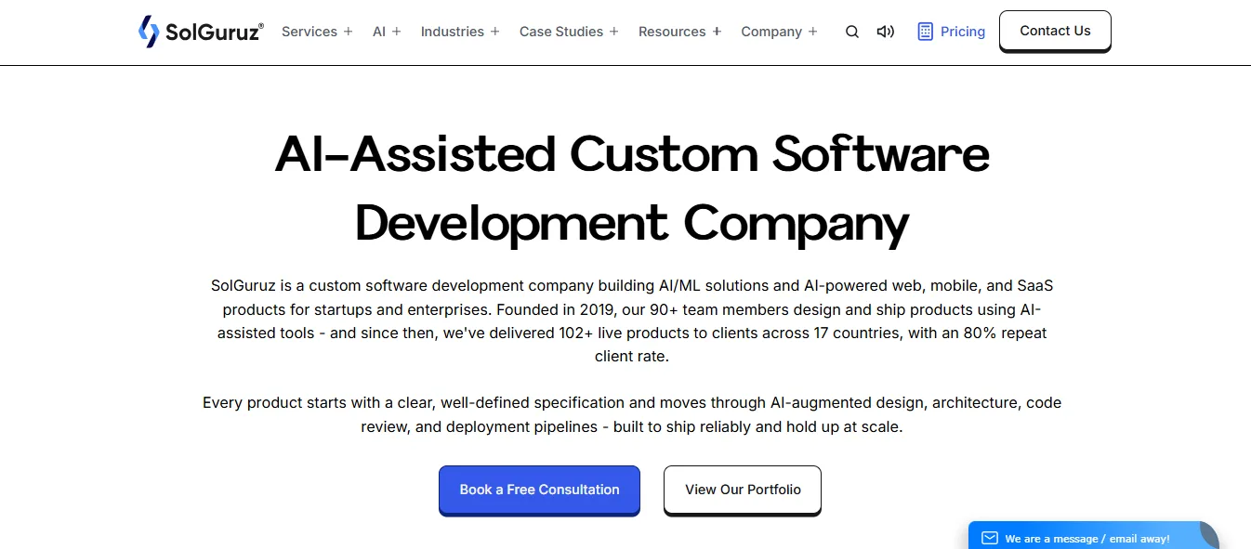Expand the AI navigation dropdown

pos(387,32)
